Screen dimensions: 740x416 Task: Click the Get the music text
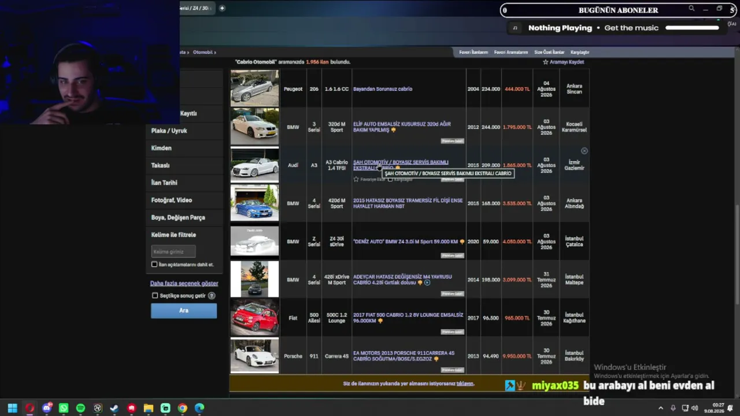[631, 28]
